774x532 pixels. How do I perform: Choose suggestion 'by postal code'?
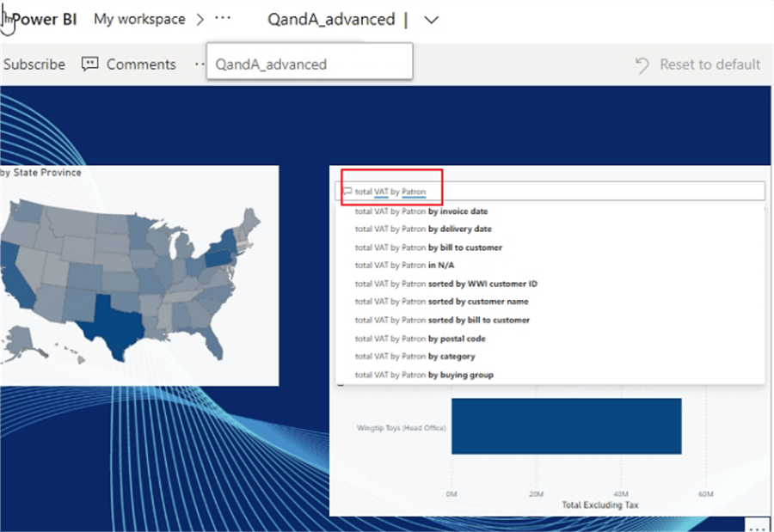pos(550,339)
